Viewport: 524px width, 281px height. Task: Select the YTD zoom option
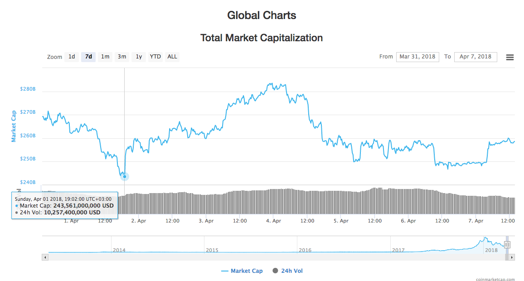[155, 57]
